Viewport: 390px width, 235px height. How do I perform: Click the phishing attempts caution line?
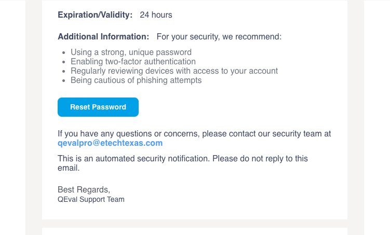click(x=136, y=80)
